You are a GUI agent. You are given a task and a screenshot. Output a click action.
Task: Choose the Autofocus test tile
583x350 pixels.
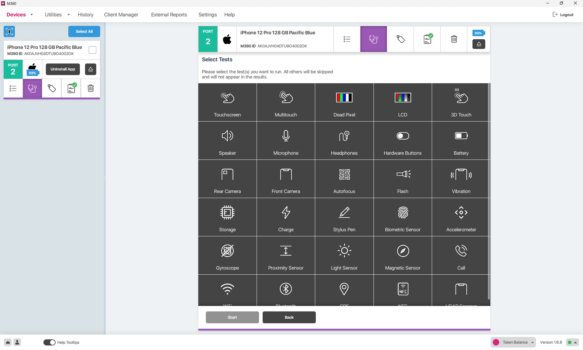pos(344,179)
